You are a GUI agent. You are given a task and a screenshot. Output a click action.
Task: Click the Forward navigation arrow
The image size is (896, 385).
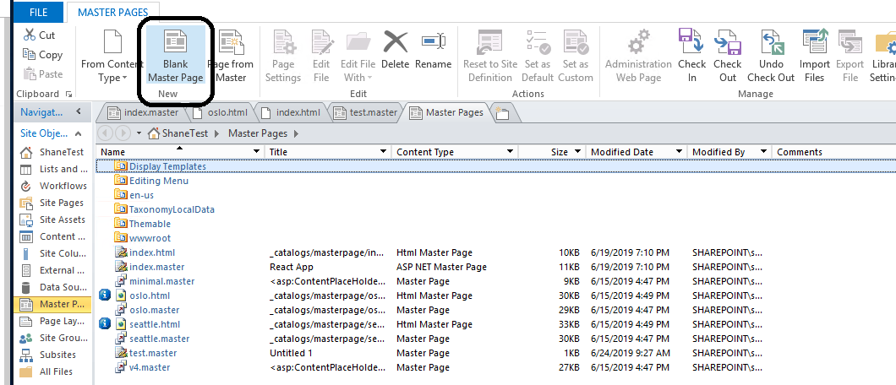[x=123, y=133]
